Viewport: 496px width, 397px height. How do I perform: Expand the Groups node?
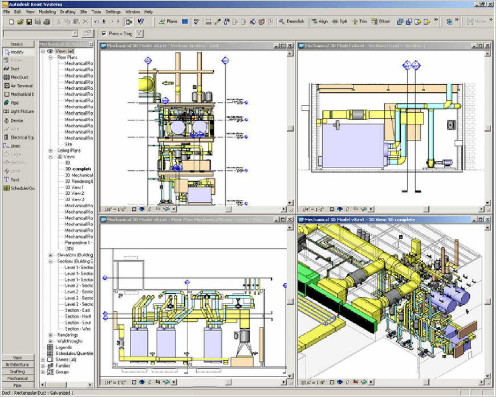point(43,372)
